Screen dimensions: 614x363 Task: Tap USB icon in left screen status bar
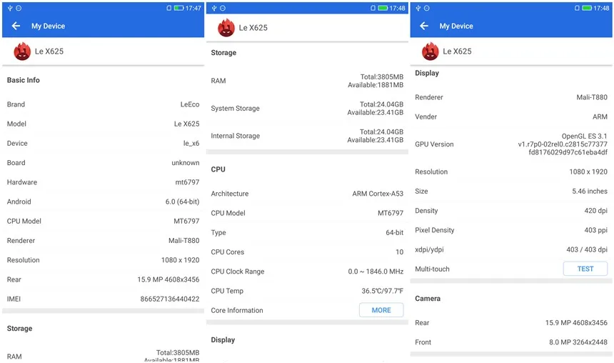[10, 8]
